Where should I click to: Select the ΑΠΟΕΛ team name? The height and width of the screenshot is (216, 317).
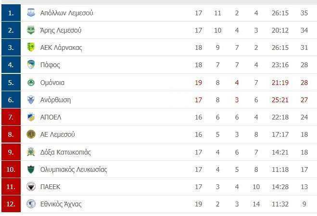click(x=51, y=117)
